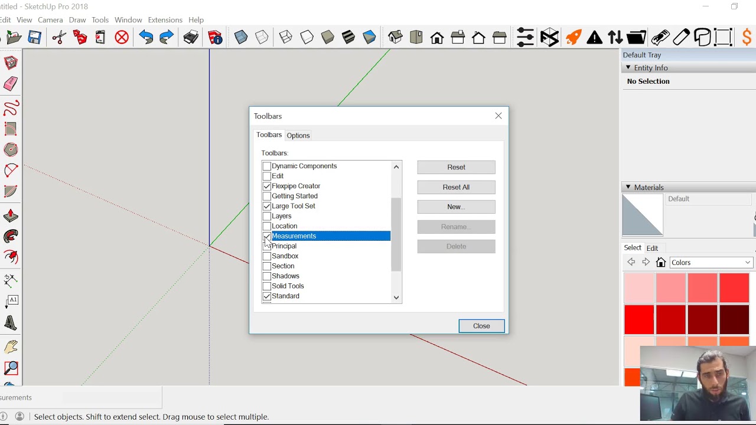Image resolution: width=756 pixels, height=425 pixels.
Task: Click the red Erase/Delete circle icon
Action: (x=122, y=38)
